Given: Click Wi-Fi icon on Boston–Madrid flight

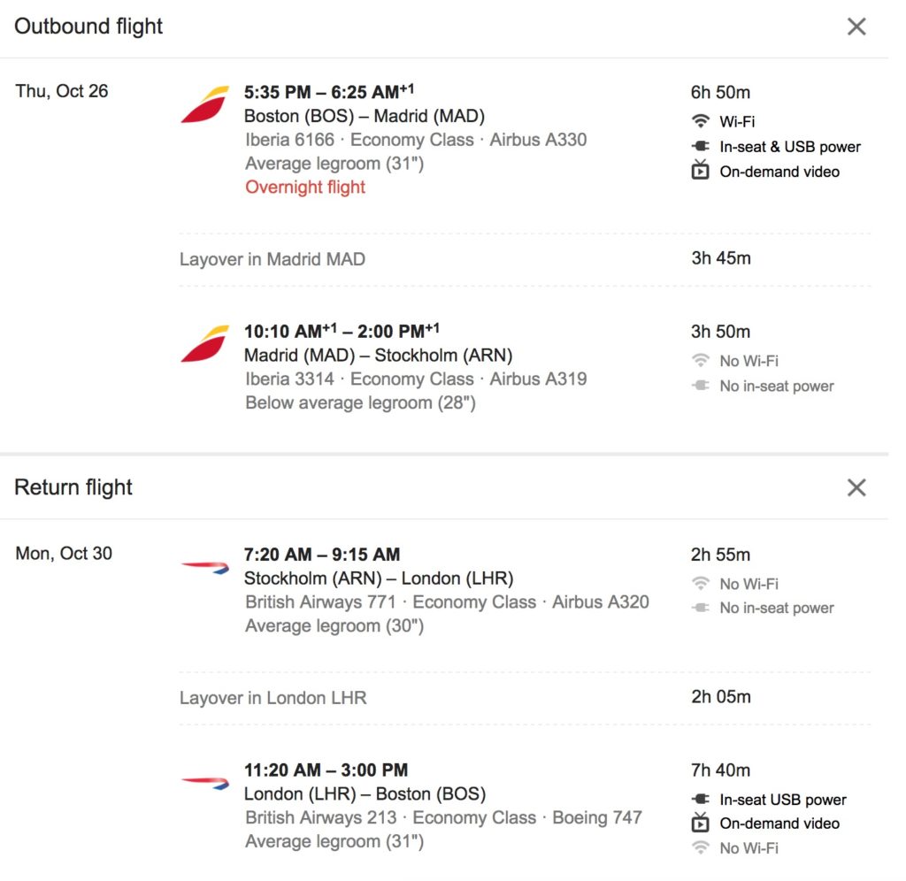Looking at the screenshot, I should coord(701,121).
